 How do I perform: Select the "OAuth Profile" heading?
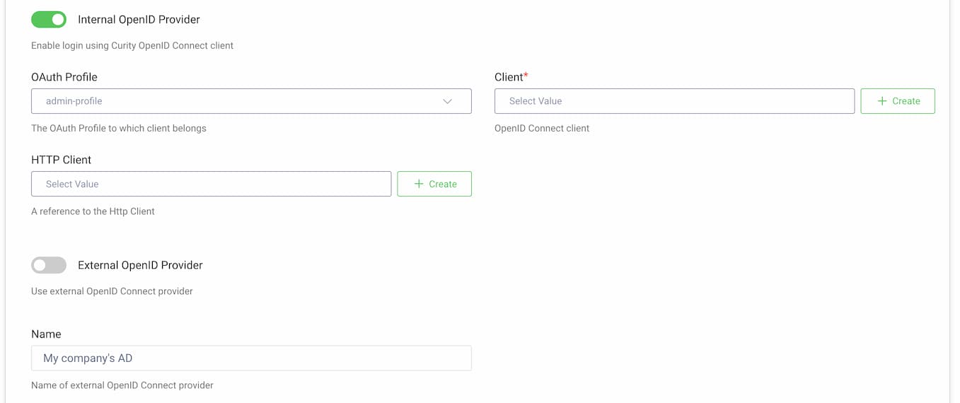click(64, 77)
